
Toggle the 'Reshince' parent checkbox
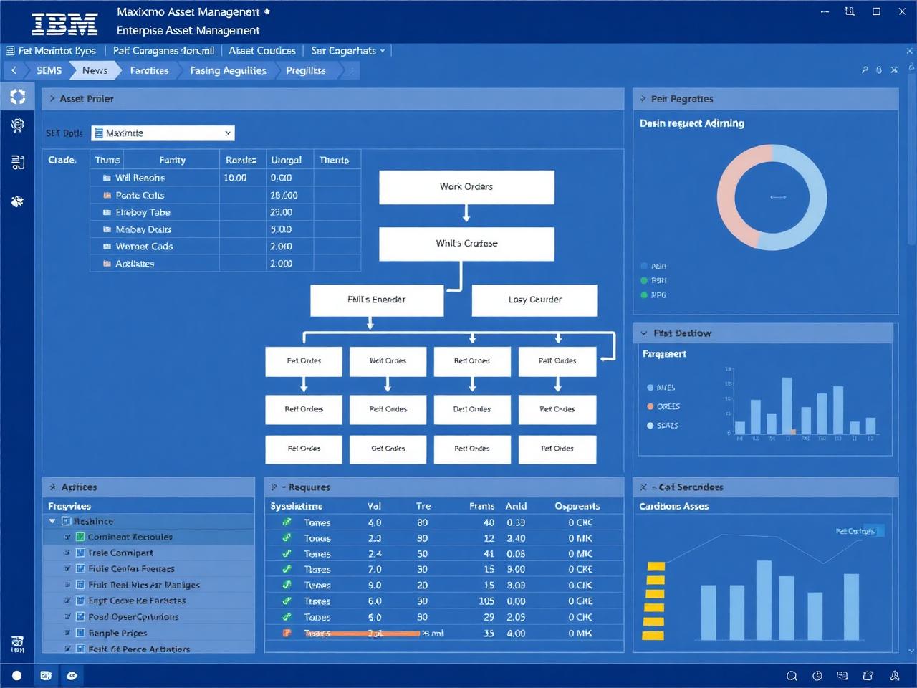click(x=66, y=521)
